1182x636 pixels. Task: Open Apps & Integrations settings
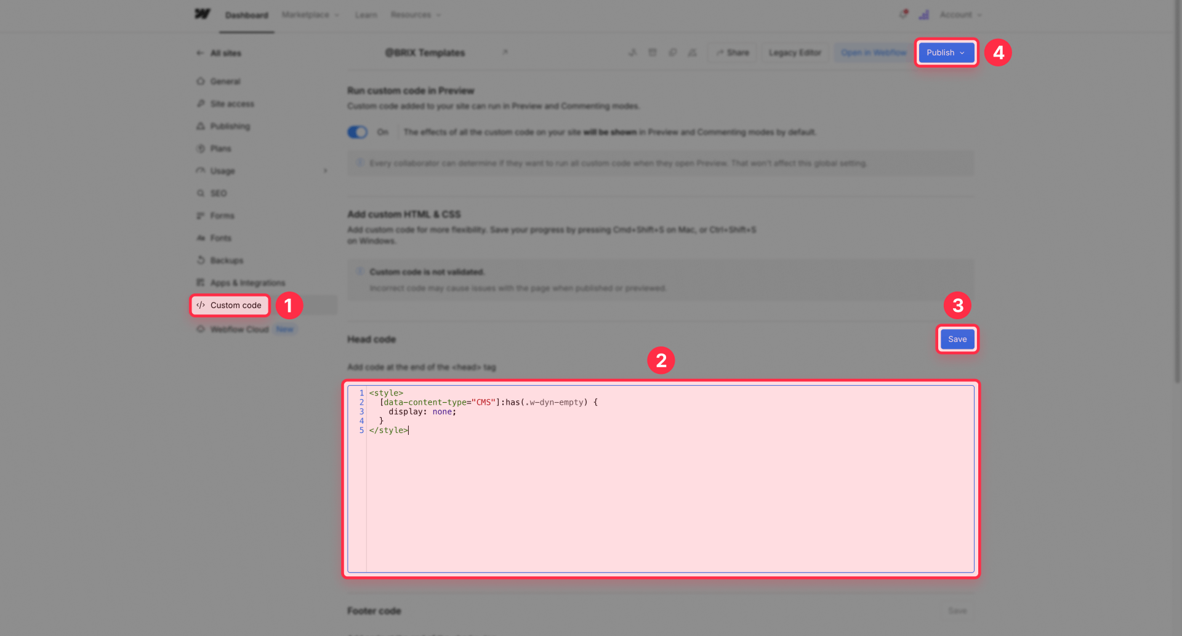[247, 283]
